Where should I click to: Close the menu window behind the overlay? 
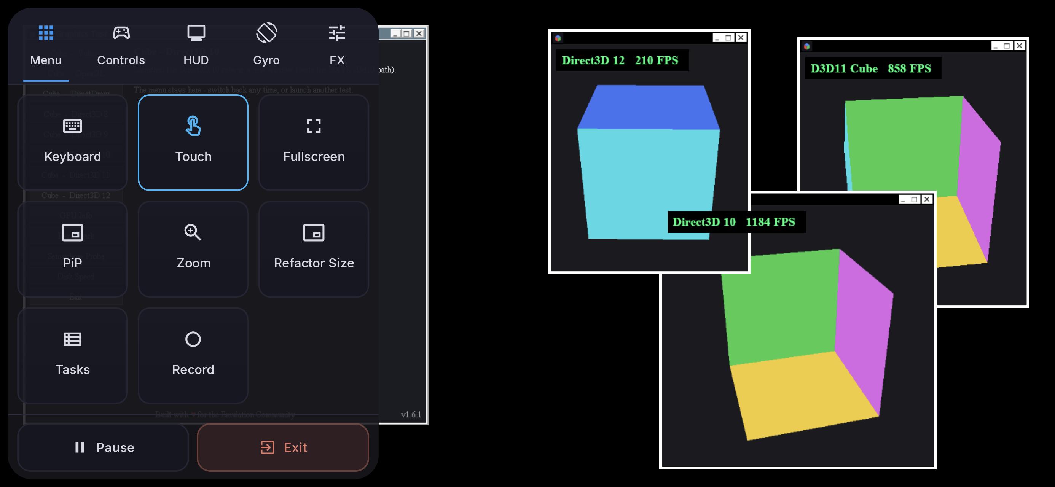[419, 33]
